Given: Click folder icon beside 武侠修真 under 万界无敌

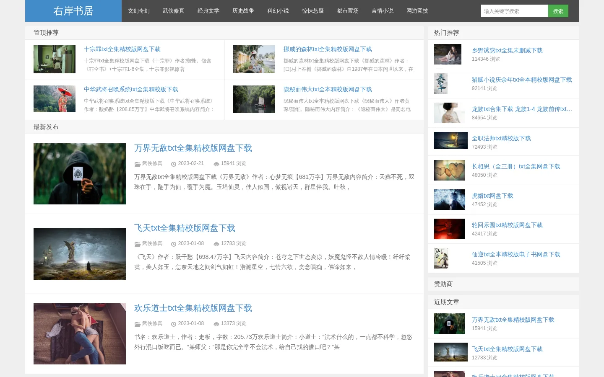Looking at the screenshot, I should click(x=137, y=164).
